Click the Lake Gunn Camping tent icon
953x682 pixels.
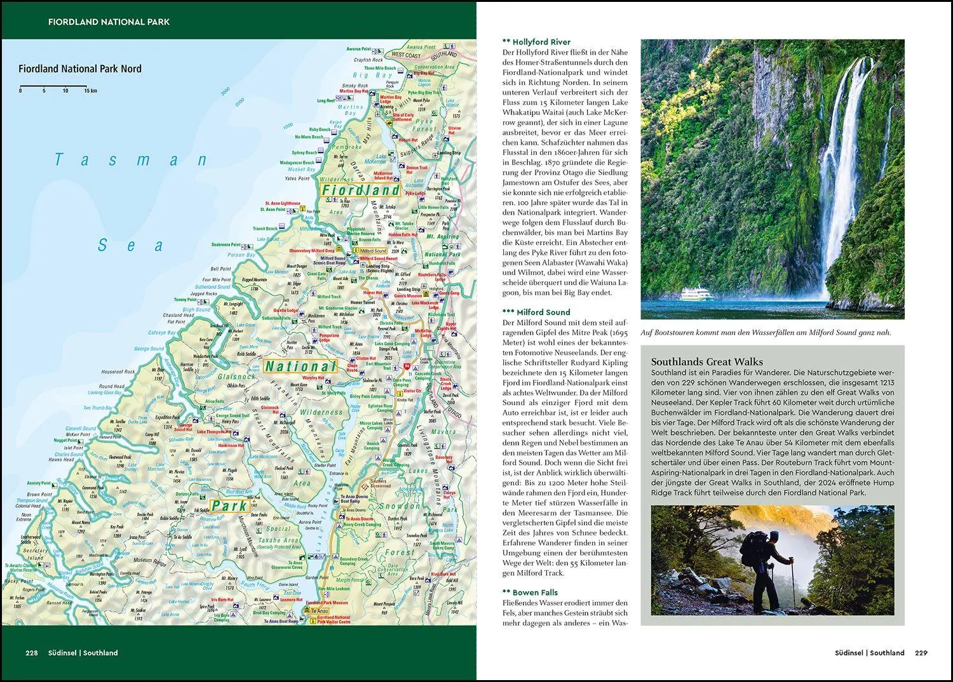tap(414, 342)
